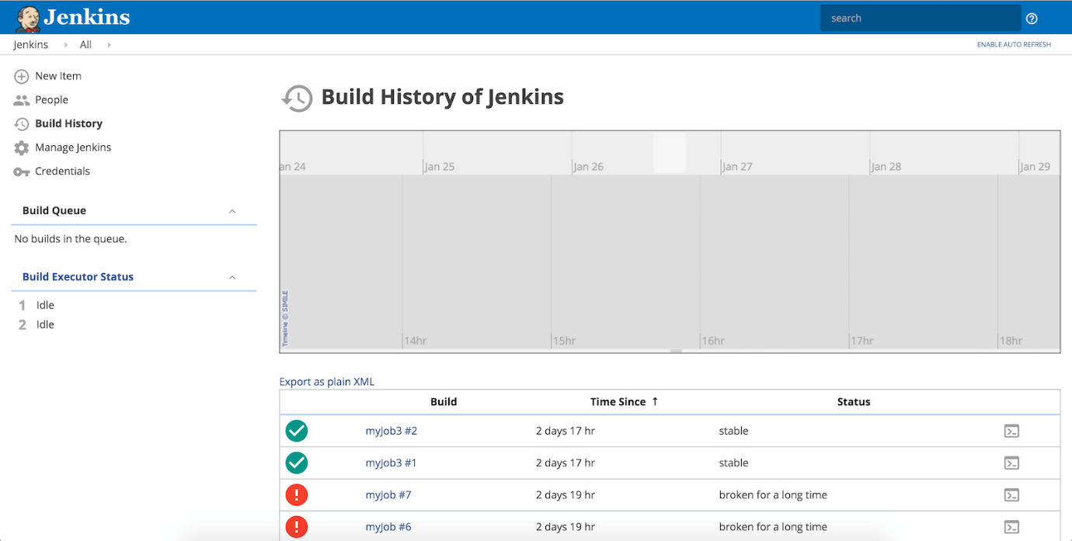Collapse the Build Executor Status panel chevron
Viewport: 1072px width, 541px height.
point(232,277)
